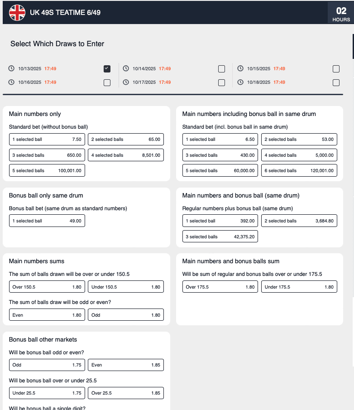This screenshot has width=354, height=410.
Task: Choose Under 175.5 bonus balls sum
Action: [x=299, y=287]
